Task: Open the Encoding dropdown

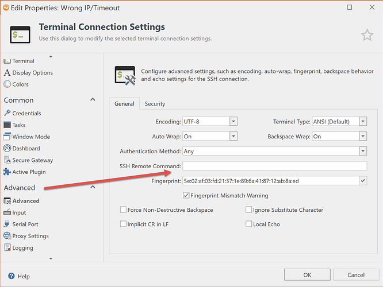Action: (x=233, y=122)
